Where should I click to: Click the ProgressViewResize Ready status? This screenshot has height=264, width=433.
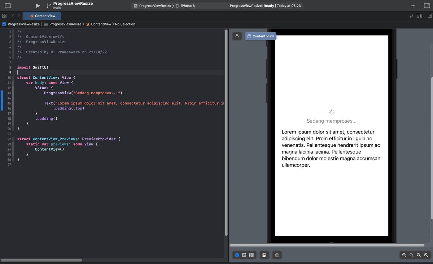point(265,6)
